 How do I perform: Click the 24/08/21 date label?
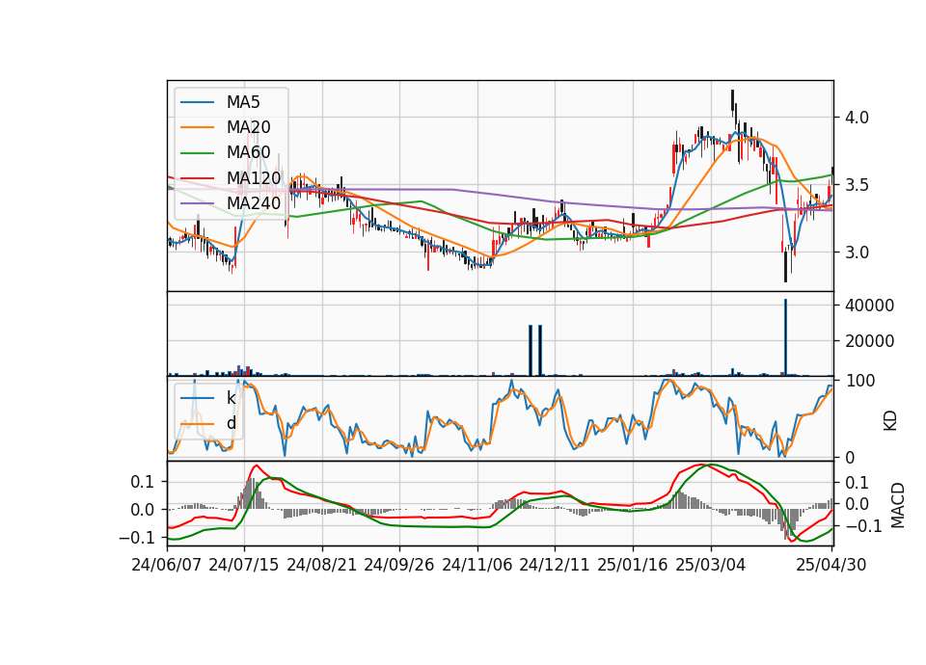322,565
